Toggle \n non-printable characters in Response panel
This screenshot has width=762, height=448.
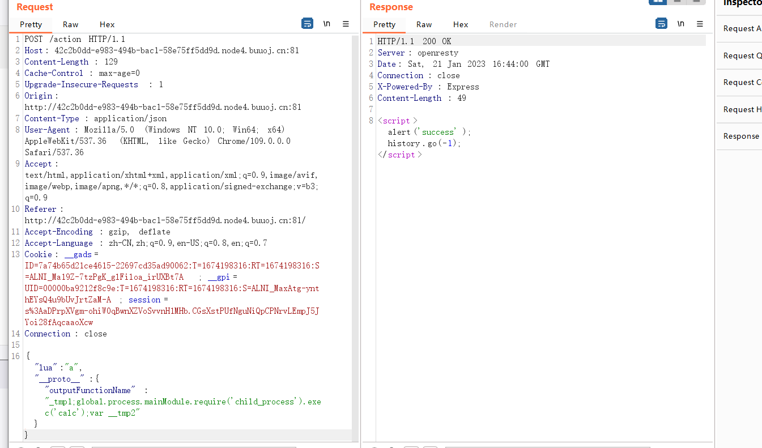click(x=681, y=24)
